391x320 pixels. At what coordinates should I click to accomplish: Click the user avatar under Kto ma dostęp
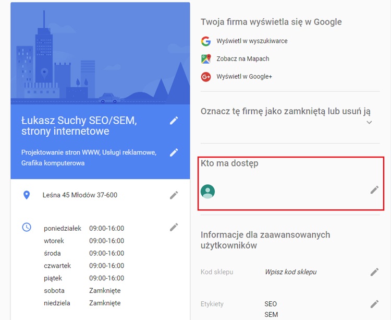coord(208,192)
